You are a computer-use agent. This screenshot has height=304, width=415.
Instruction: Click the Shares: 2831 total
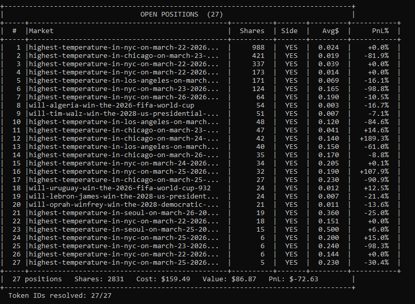point(99,279)
